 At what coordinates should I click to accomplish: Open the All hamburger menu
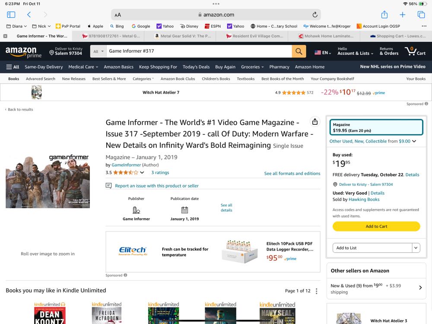click(x=13, y=67)
